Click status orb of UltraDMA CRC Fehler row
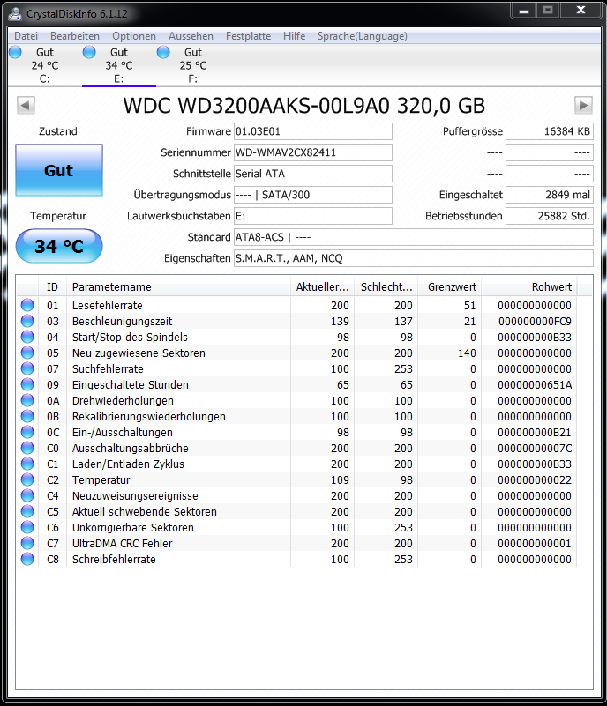 point(27,544)
